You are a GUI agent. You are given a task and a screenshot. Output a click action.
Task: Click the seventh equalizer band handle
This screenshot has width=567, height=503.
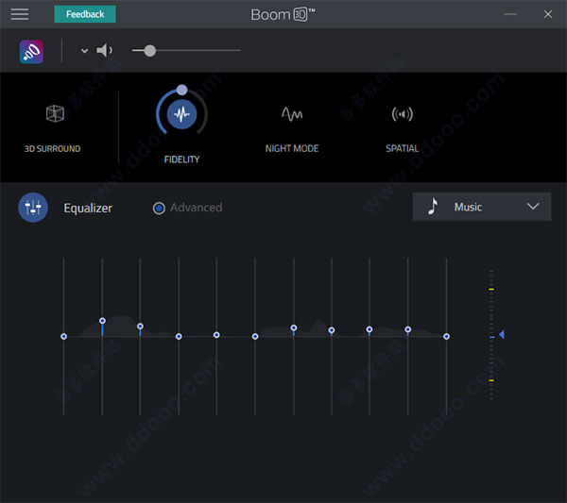tap(294, 327)
